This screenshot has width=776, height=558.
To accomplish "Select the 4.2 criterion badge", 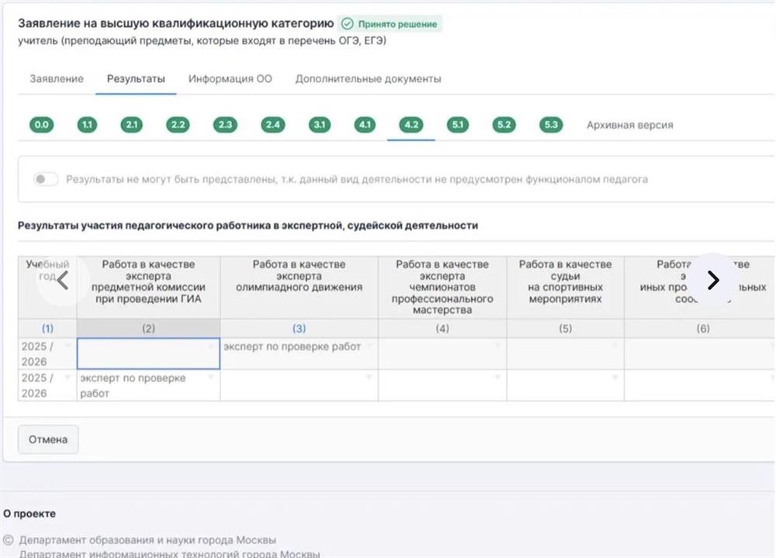I will click(411, 125).
